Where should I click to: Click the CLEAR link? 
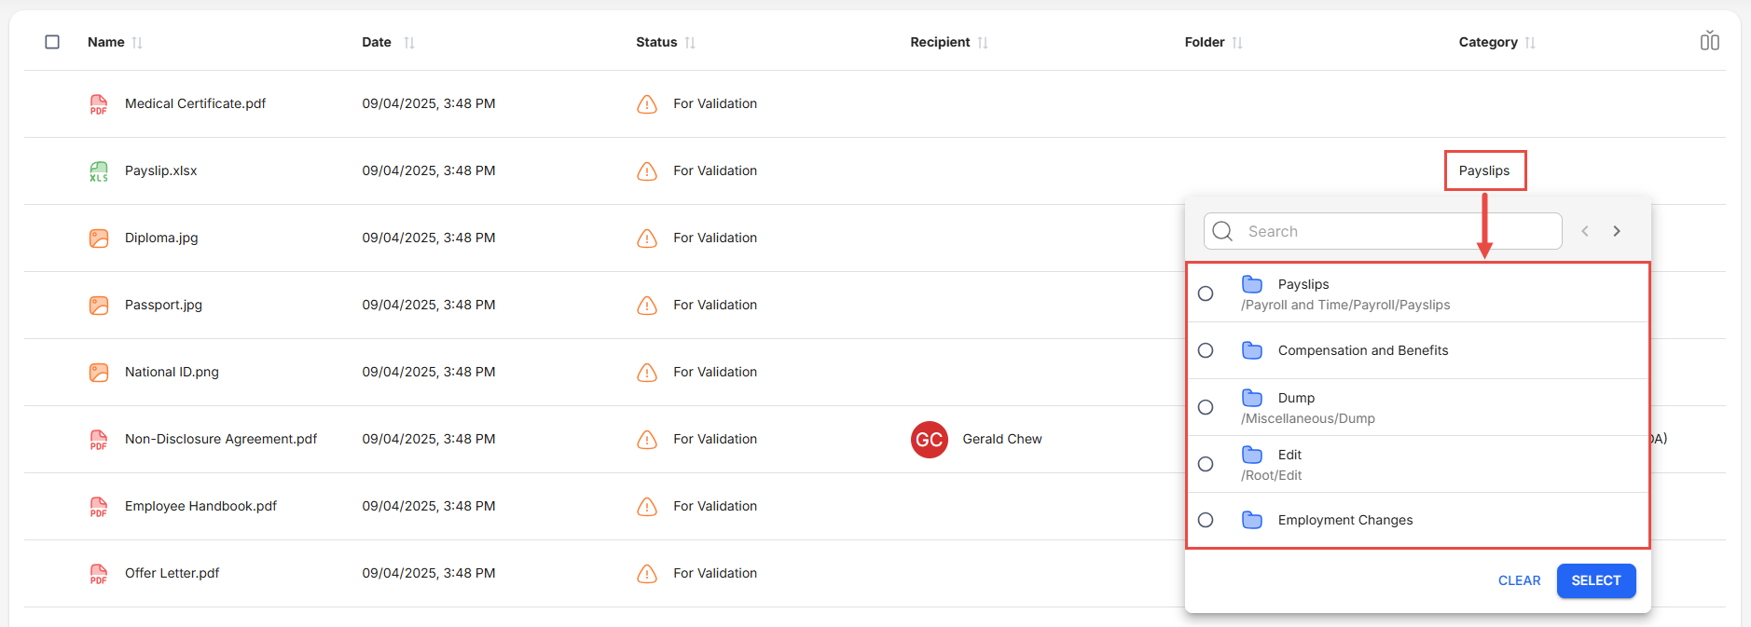click(x=1519, y=580)
